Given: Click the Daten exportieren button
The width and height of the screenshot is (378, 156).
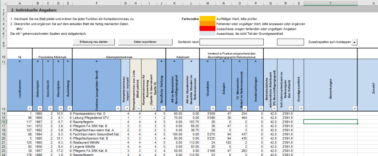Looking at the screenshot, I should pyautogui.click(x=145, y=42).
